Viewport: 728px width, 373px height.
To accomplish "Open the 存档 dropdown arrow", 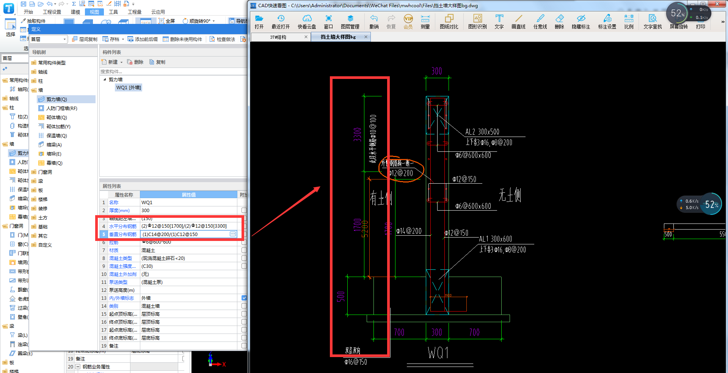I will [x=123, y=39].
